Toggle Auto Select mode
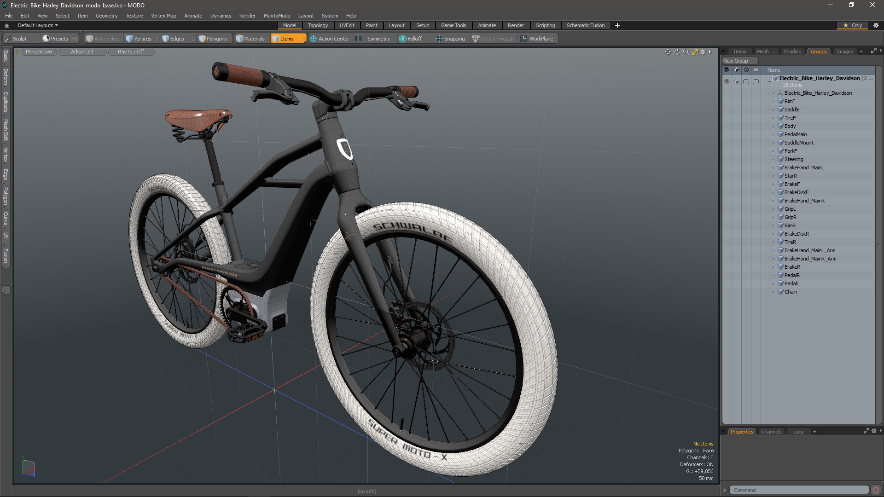This screenshot has width=884, height=497. (103, 39)
